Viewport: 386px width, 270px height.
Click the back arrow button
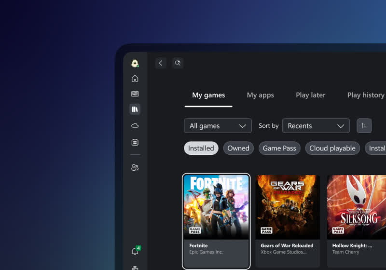click(161, 63)
